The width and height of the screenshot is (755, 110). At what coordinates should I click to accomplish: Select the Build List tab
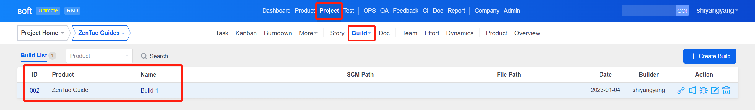pyautogui.click(x=34, y=55)
